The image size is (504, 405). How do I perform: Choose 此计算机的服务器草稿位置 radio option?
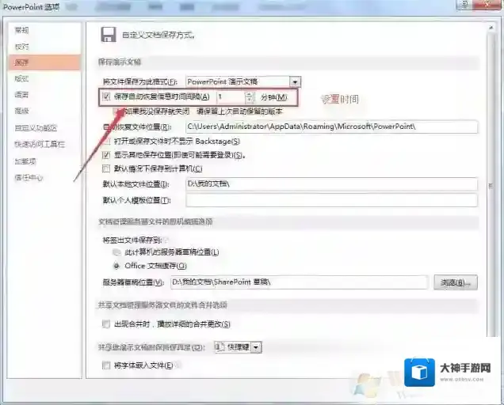pyautogui.click(x=117, y=252)
